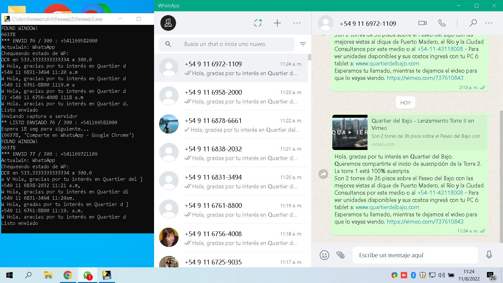The image size is (503, 283).
Task: Open chat with +54 9 11 6958-2000
Action: pyautogui.click(x=231, y=96)
